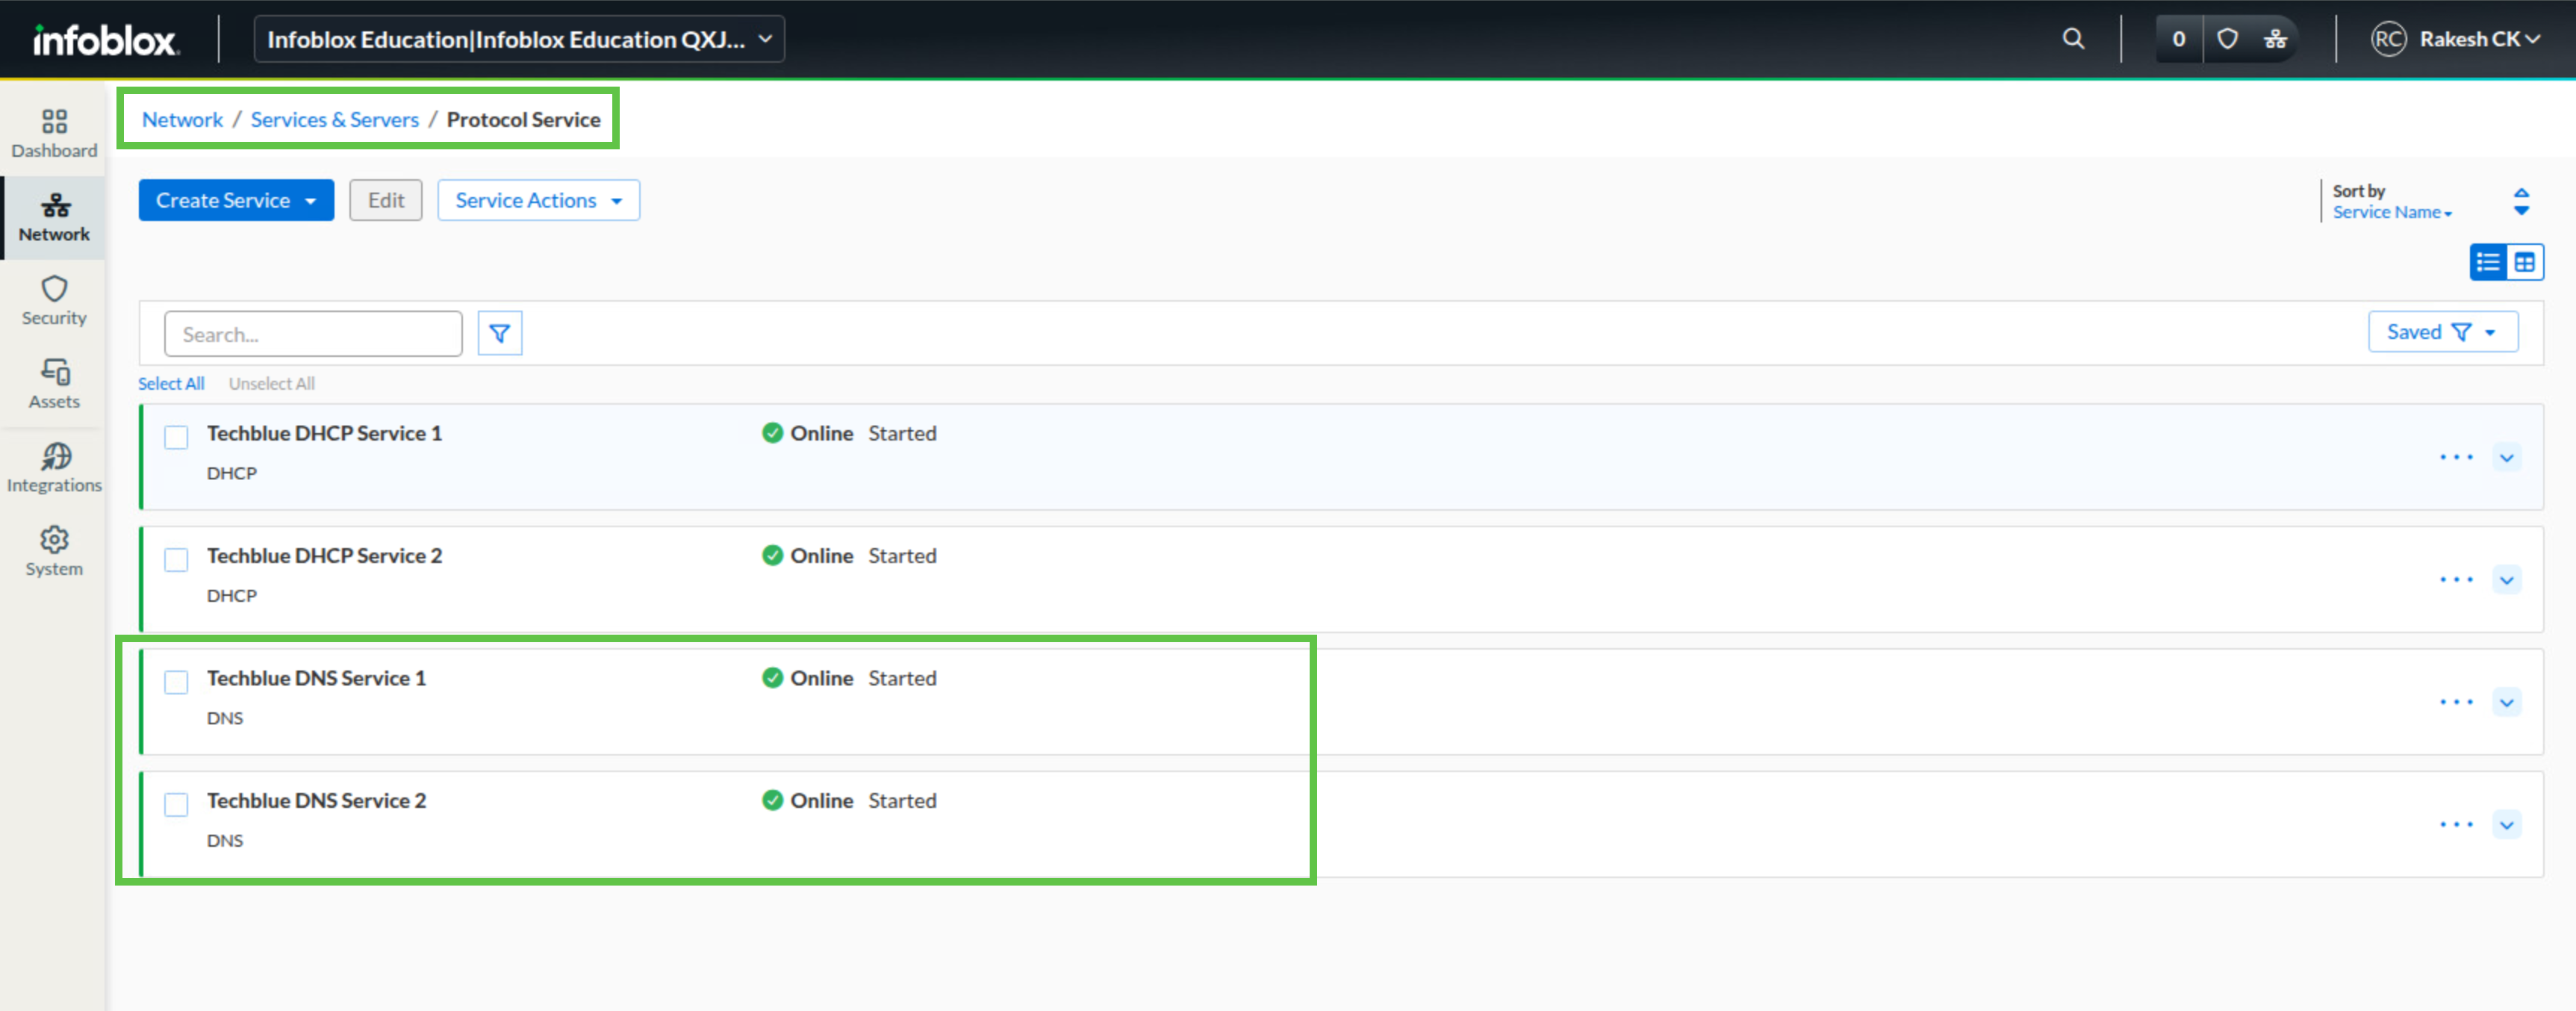The image size is (2576, 1011).
Task: Click Online status icon for Techblue DHCP Service 1
Action: coord(772,433)
